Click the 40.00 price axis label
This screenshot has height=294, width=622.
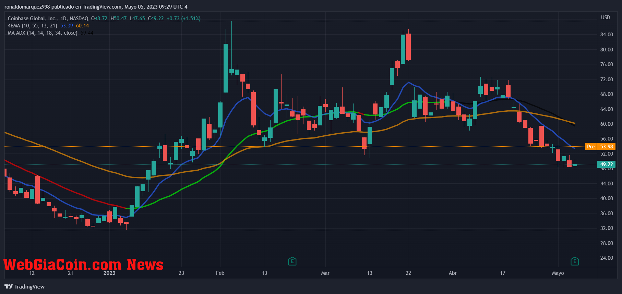[x=607, y=198]
